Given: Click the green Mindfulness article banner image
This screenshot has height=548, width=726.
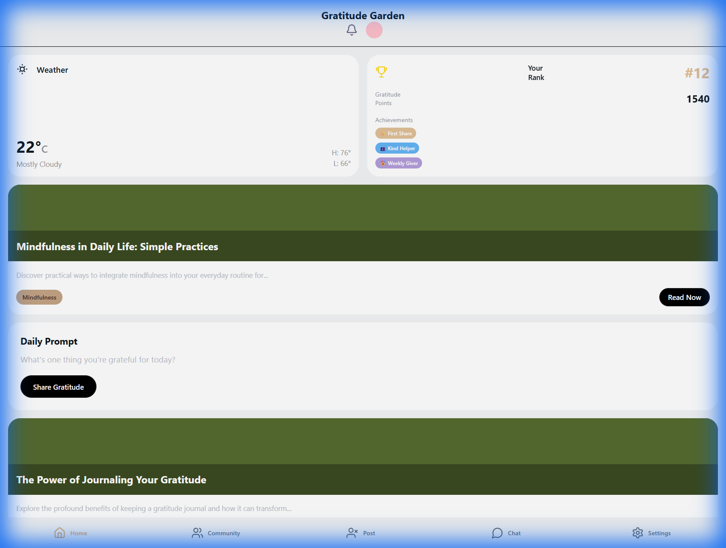Looking at the screenshot, I should tap(363, 208).
